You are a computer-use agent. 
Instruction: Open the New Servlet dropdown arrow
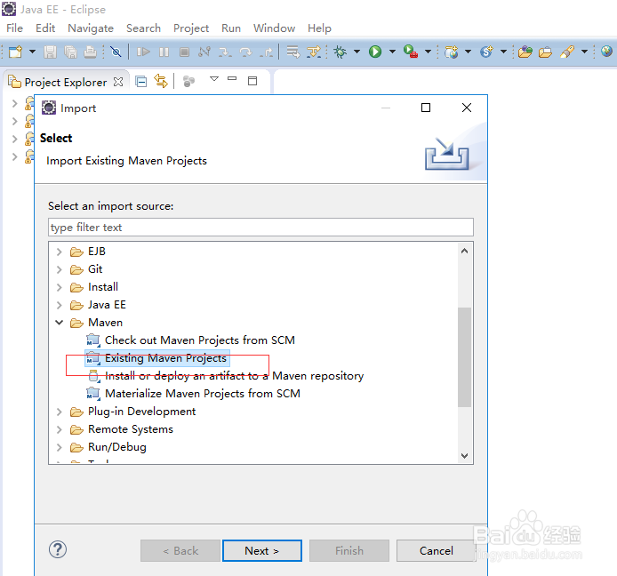pyautogui.click(x=503, y=52)
